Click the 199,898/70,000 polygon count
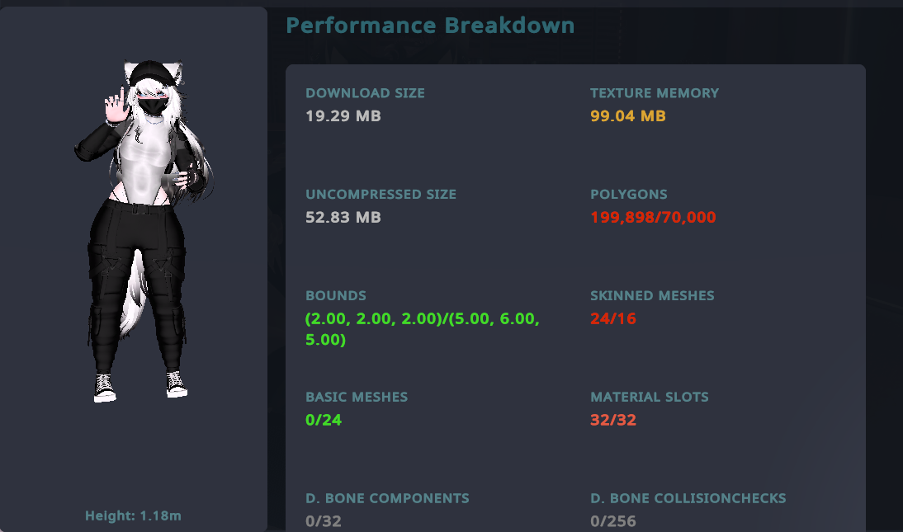 coord(653,218)
